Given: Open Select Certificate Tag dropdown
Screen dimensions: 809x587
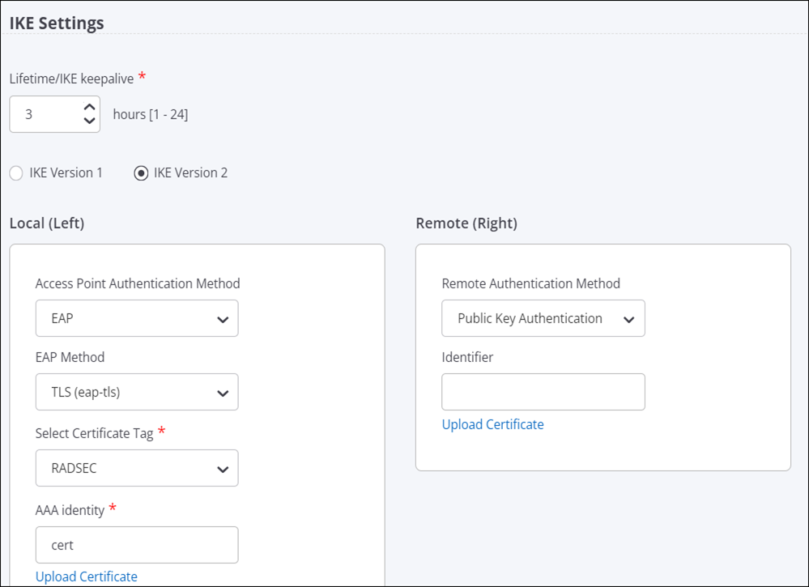Looking at the screenshot, I should (x=137, y=468).
